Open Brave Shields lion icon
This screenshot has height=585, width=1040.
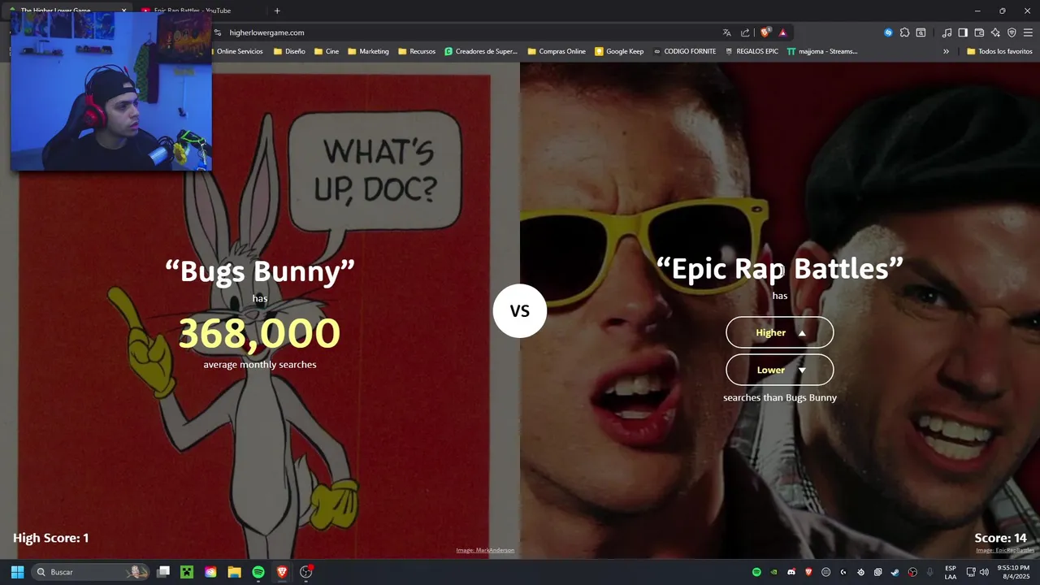tap(765, 32)
